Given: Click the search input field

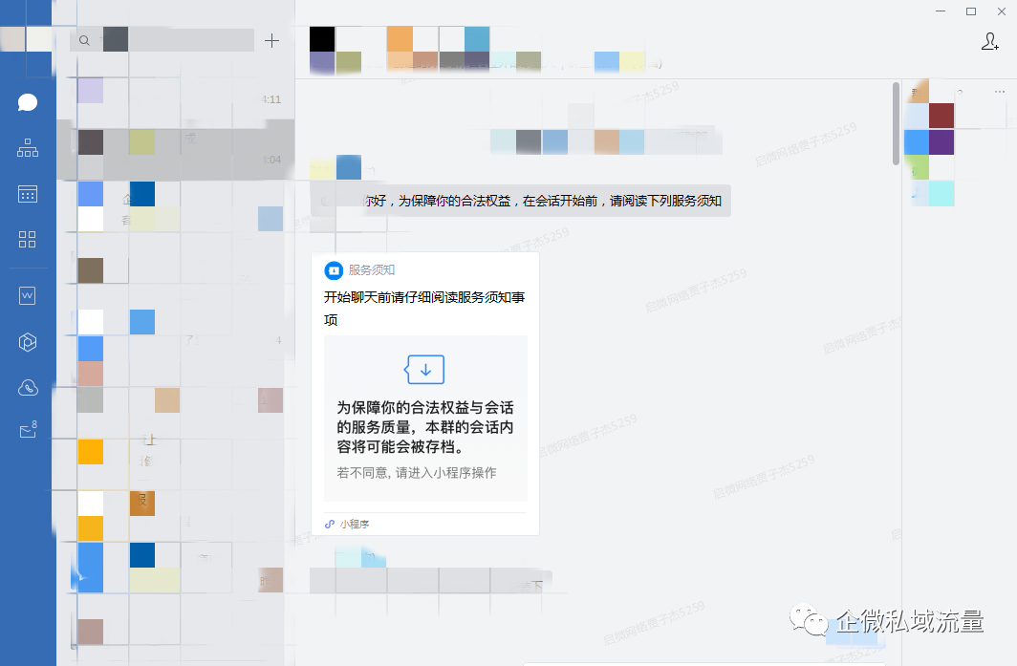Looking at the screenshot, I should (162, 40).
